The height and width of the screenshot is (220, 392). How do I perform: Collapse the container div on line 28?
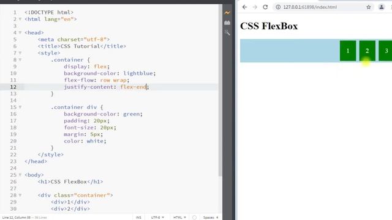(x=20, y=195)
